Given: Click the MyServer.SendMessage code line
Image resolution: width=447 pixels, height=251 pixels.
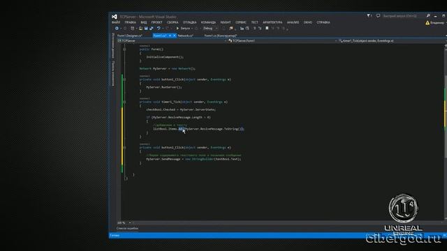Looking at the screenshot, I should [193, 159].
